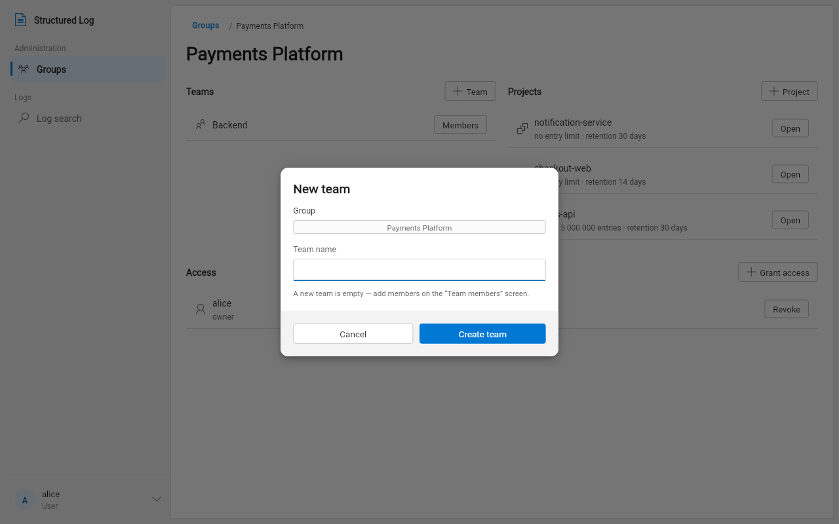Open the project limited to 5 000 000 entries
The image size is (839, 524).
[x=790, y=220]
